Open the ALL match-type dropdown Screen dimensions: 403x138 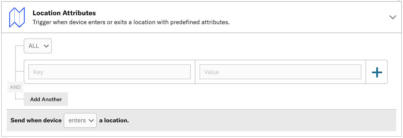[38, 46]
